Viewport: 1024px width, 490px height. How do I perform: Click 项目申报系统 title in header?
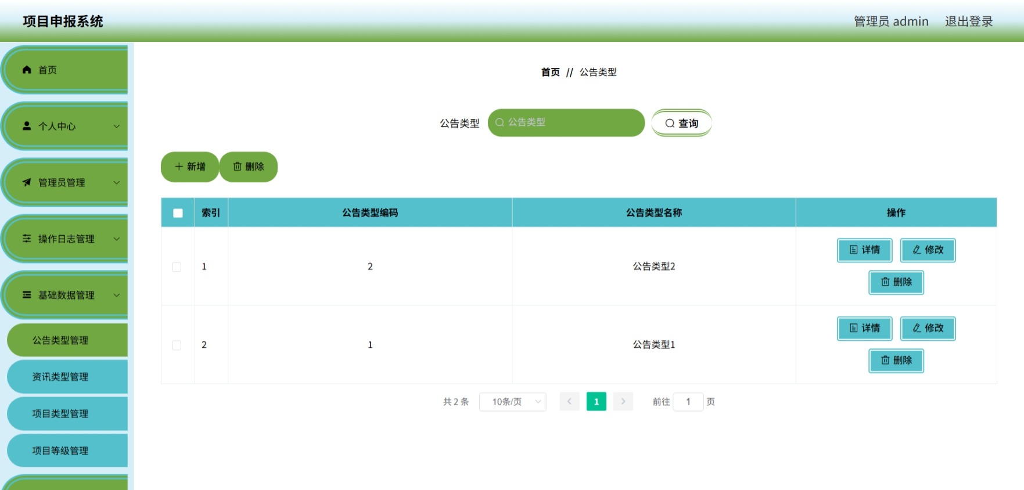[63, 21]
